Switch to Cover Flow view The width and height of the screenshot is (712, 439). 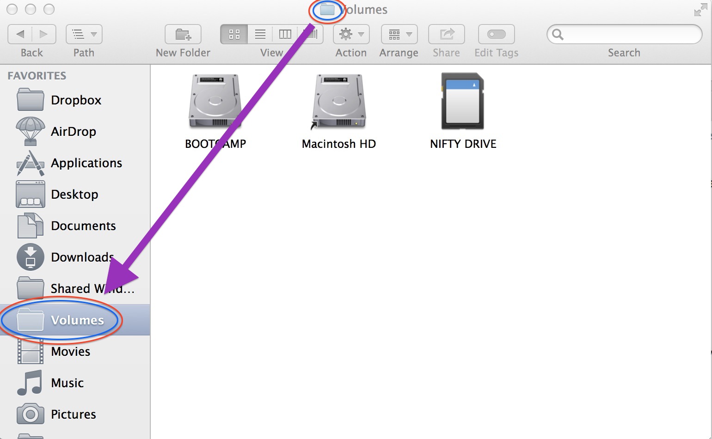(x=311, y=34)
